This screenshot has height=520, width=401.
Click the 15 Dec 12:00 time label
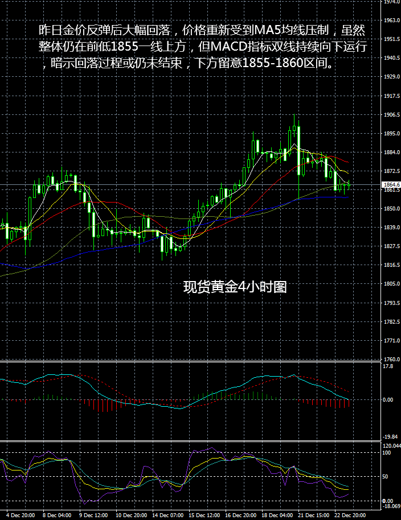point(204,515)
